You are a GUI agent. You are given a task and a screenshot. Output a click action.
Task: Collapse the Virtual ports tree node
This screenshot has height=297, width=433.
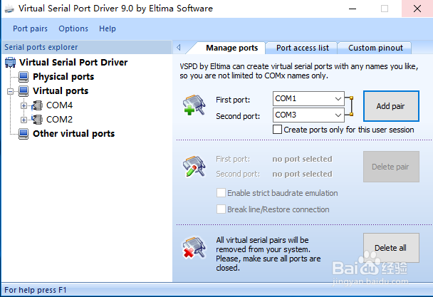coord(10,91)
